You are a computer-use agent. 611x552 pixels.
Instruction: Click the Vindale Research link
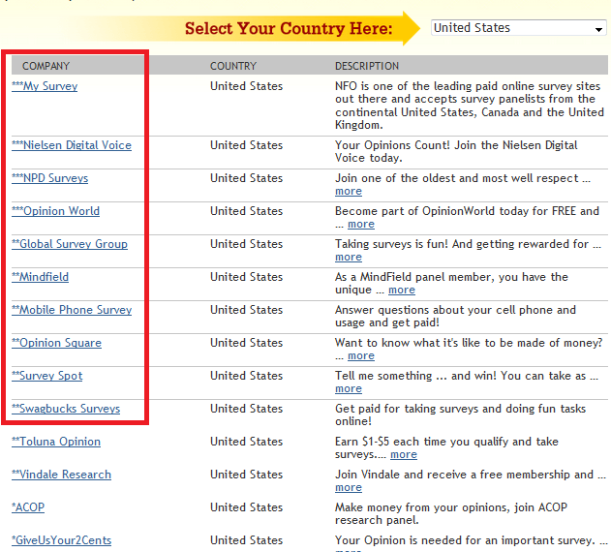(x=62, y=475)
